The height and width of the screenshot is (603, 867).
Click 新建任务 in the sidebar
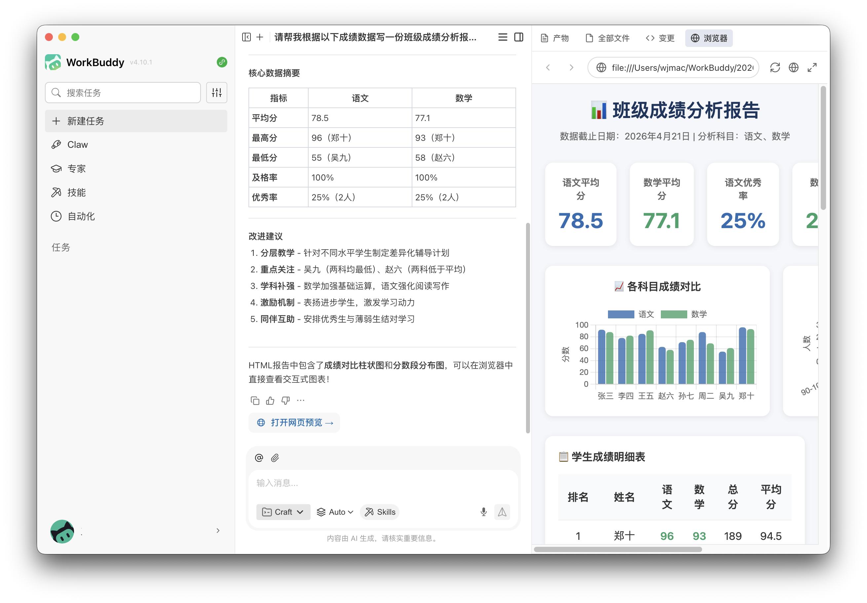[87, 121]
